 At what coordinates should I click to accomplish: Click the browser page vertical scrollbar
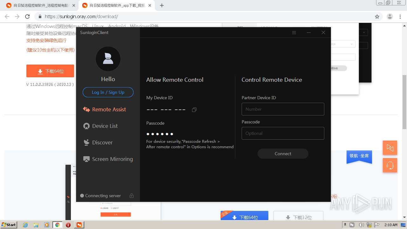[x=404, y=102]
